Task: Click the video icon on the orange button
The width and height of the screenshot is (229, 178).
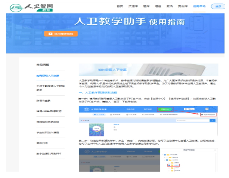Action: [x=50, y=34]
